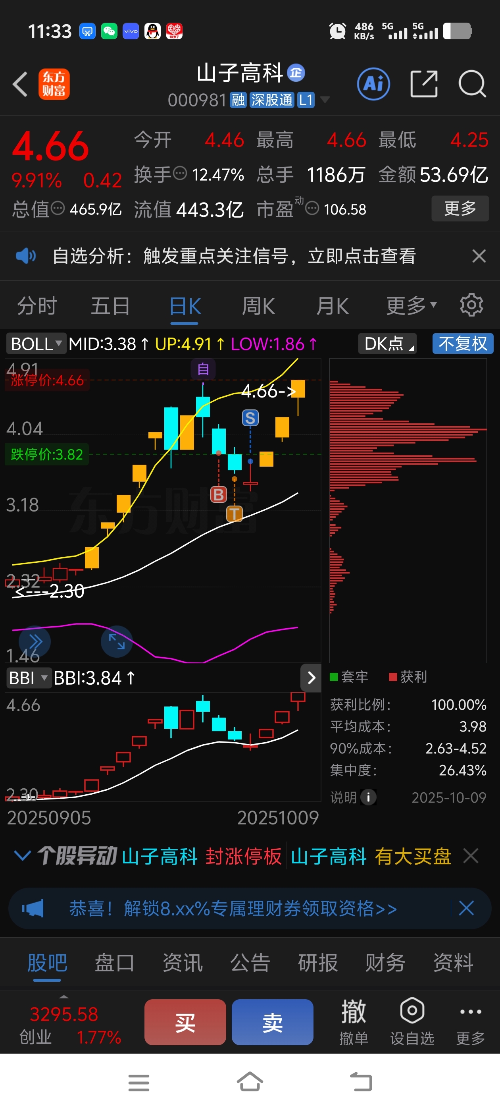Open the search magnifier icon
The width and height of the screenshot is (500, 1112).
(x=472, y=84)
